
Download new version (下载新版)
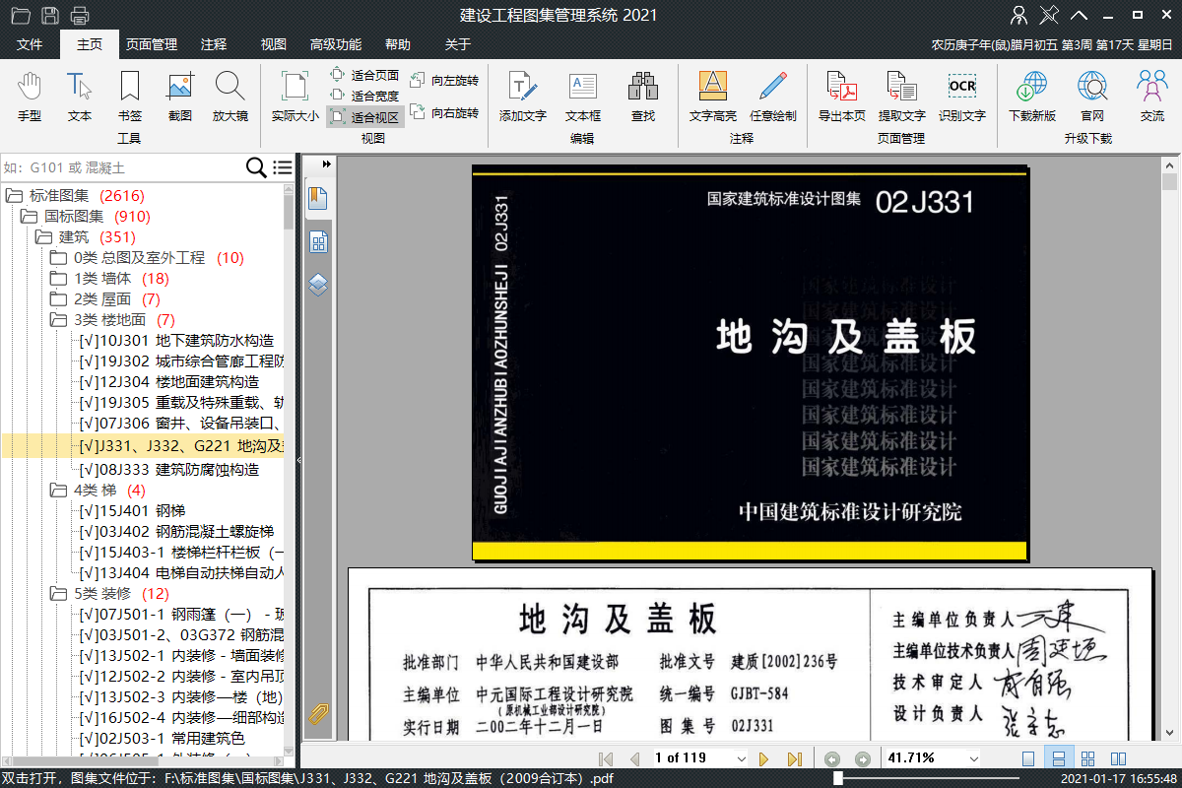click(1032, 97)
